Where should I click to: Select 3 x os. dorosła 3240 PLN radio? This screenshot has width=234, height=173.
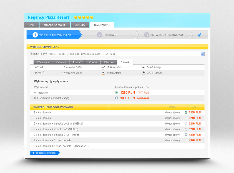pos(186,118)
